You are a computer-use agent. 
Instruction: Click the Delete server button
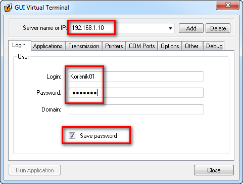tap(218, 28)
